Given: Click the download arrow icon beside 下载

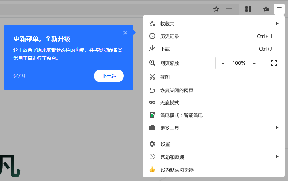Looking at the screenshot, I should point(152,49).
